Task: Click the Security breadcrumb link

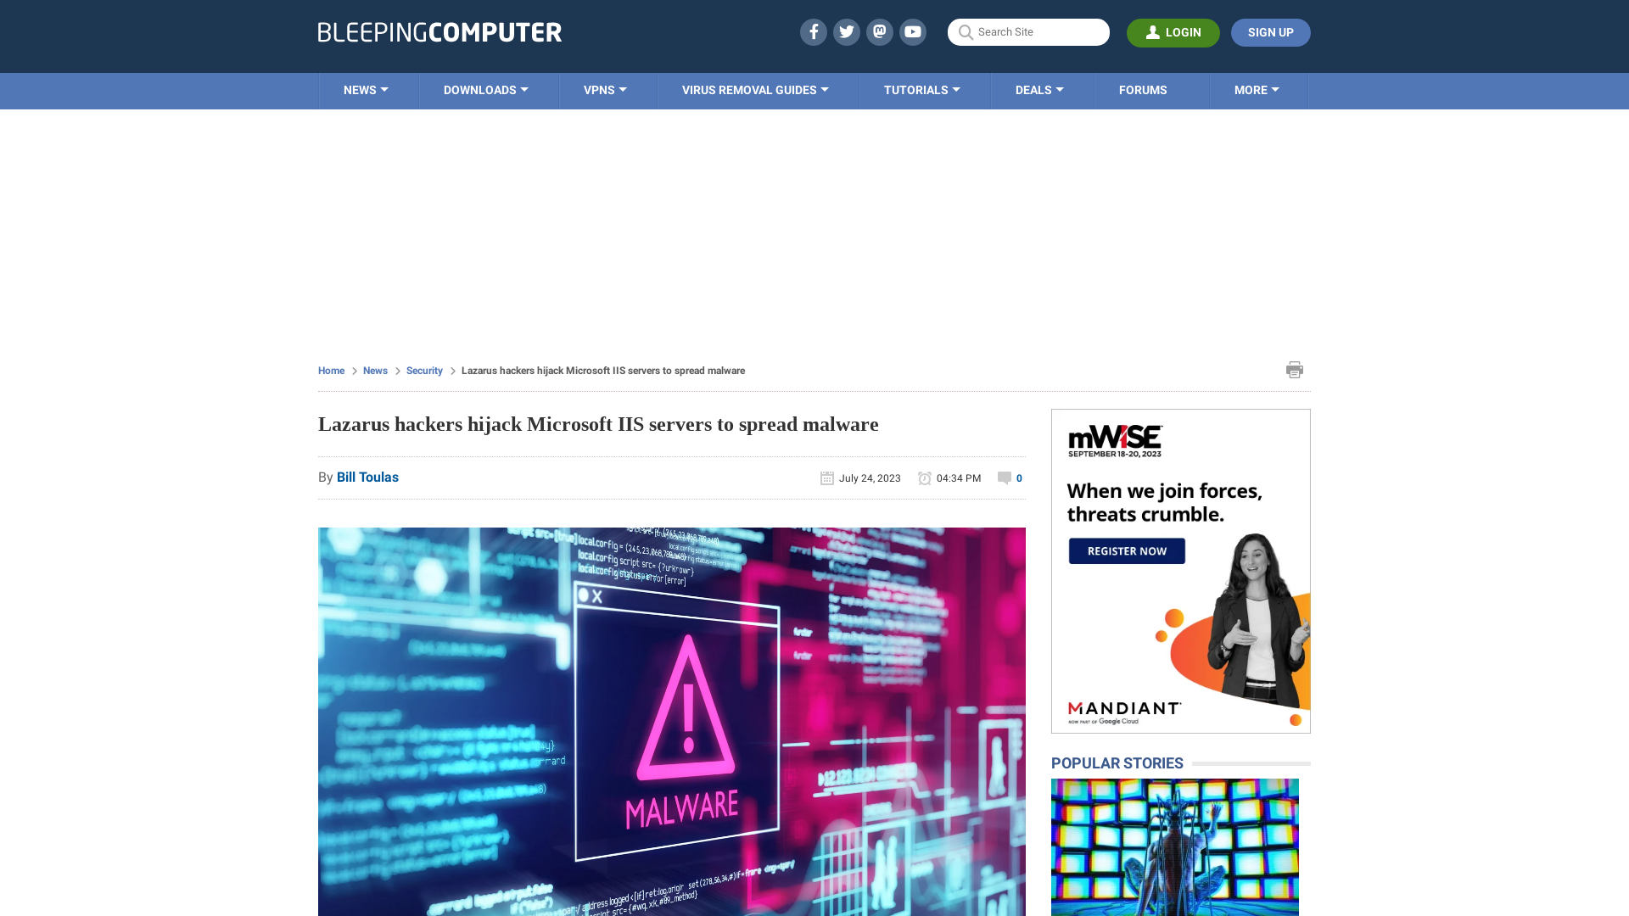Action: pos(424,369)
